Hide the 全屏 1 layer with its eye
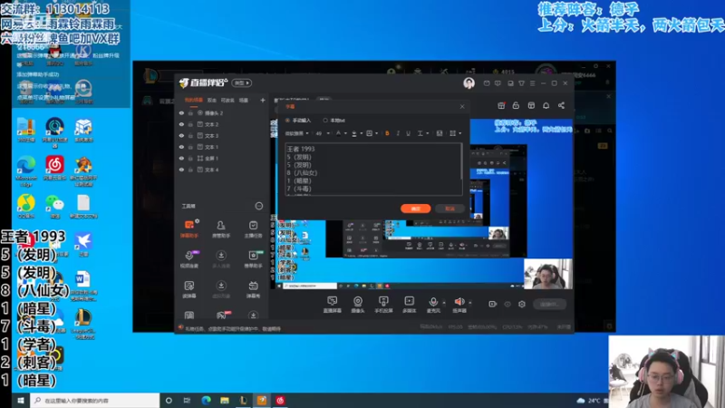 [x=181, y=158]
